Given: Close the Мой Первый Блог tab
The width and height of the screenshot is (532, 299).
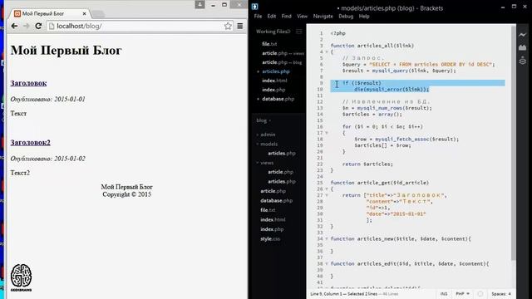Looking at the screenshot, I should click(x=84, y=13).
